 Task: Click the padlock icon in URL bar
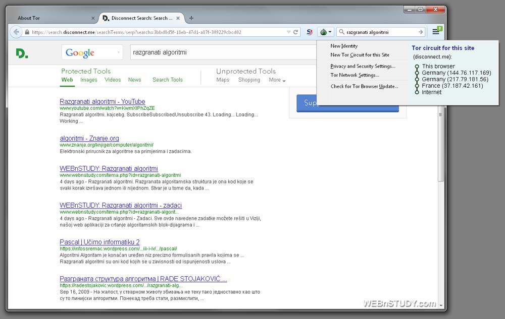point(27,32)
